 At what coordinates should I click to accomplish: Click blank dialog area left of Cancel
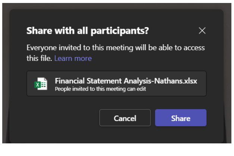[x=60, y=118]
